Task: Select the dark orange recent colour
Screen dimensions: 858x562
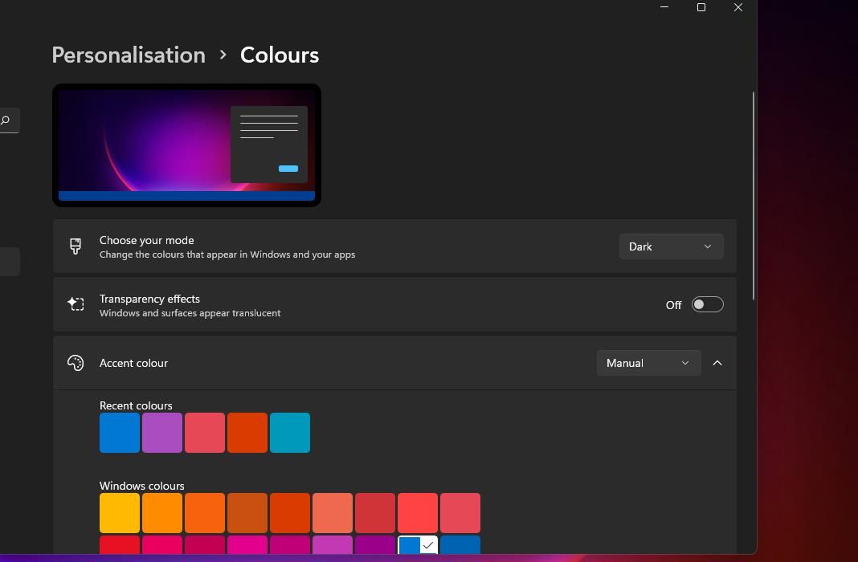Action: click(247, 433)
